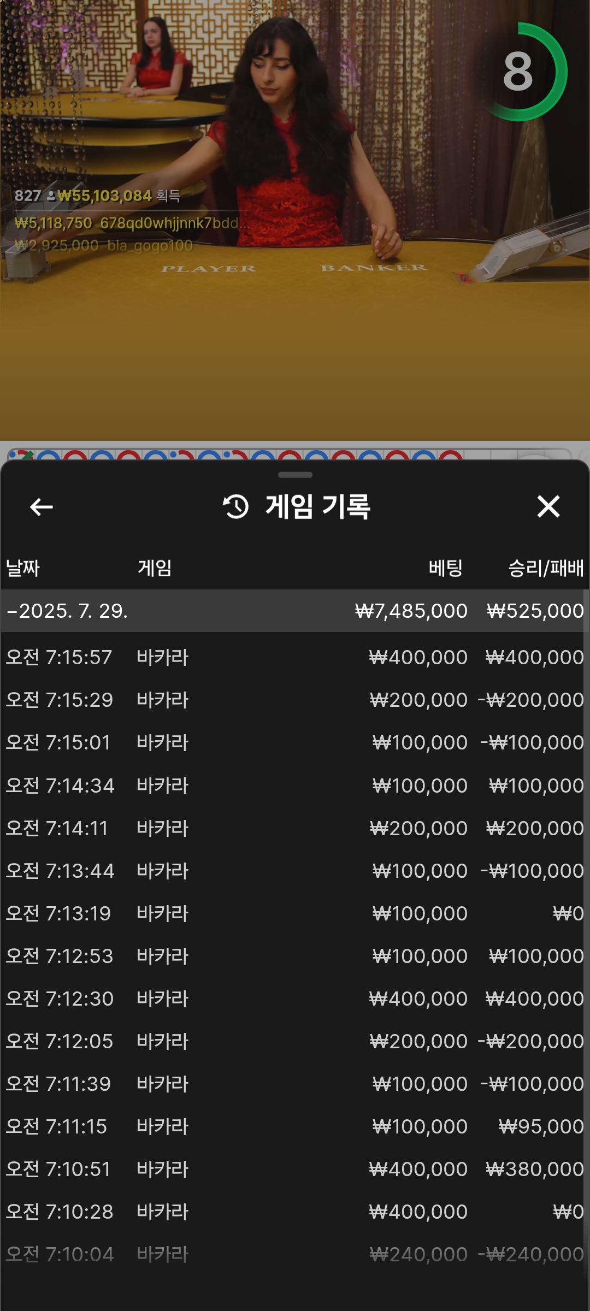Select the 오전 7:14:11 바카라 row
590x1311 pixels.
tap(295, 828)
